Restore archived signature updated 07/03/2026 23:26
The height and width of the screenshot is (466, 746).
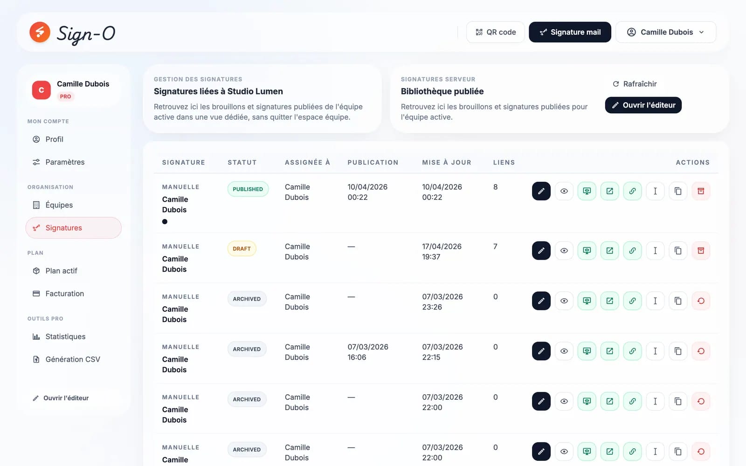[x=701, y=301]
